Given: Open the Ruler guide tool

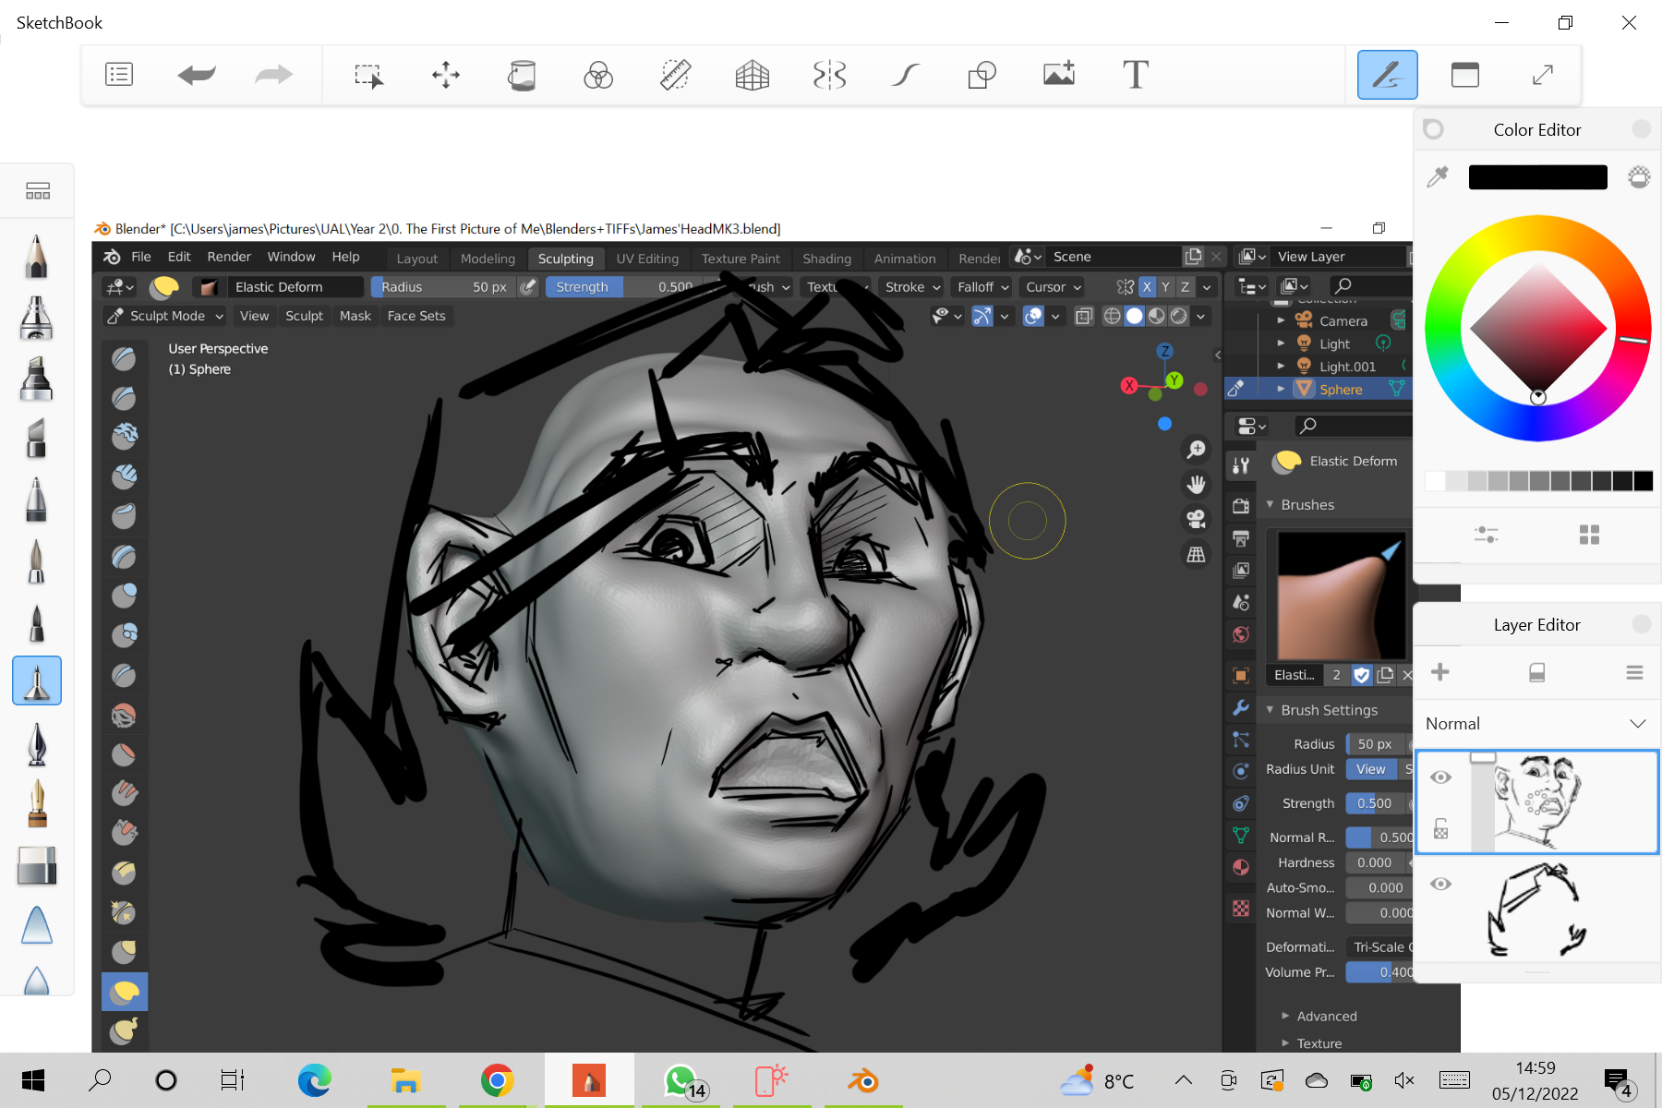Looking at the screenshot, I should pos(676,75).
